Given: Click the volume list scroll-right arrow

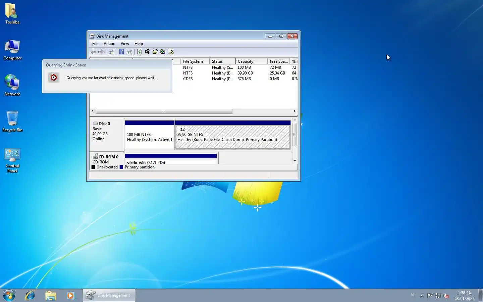Looking at the screenshot, I should tap(295, 111).
